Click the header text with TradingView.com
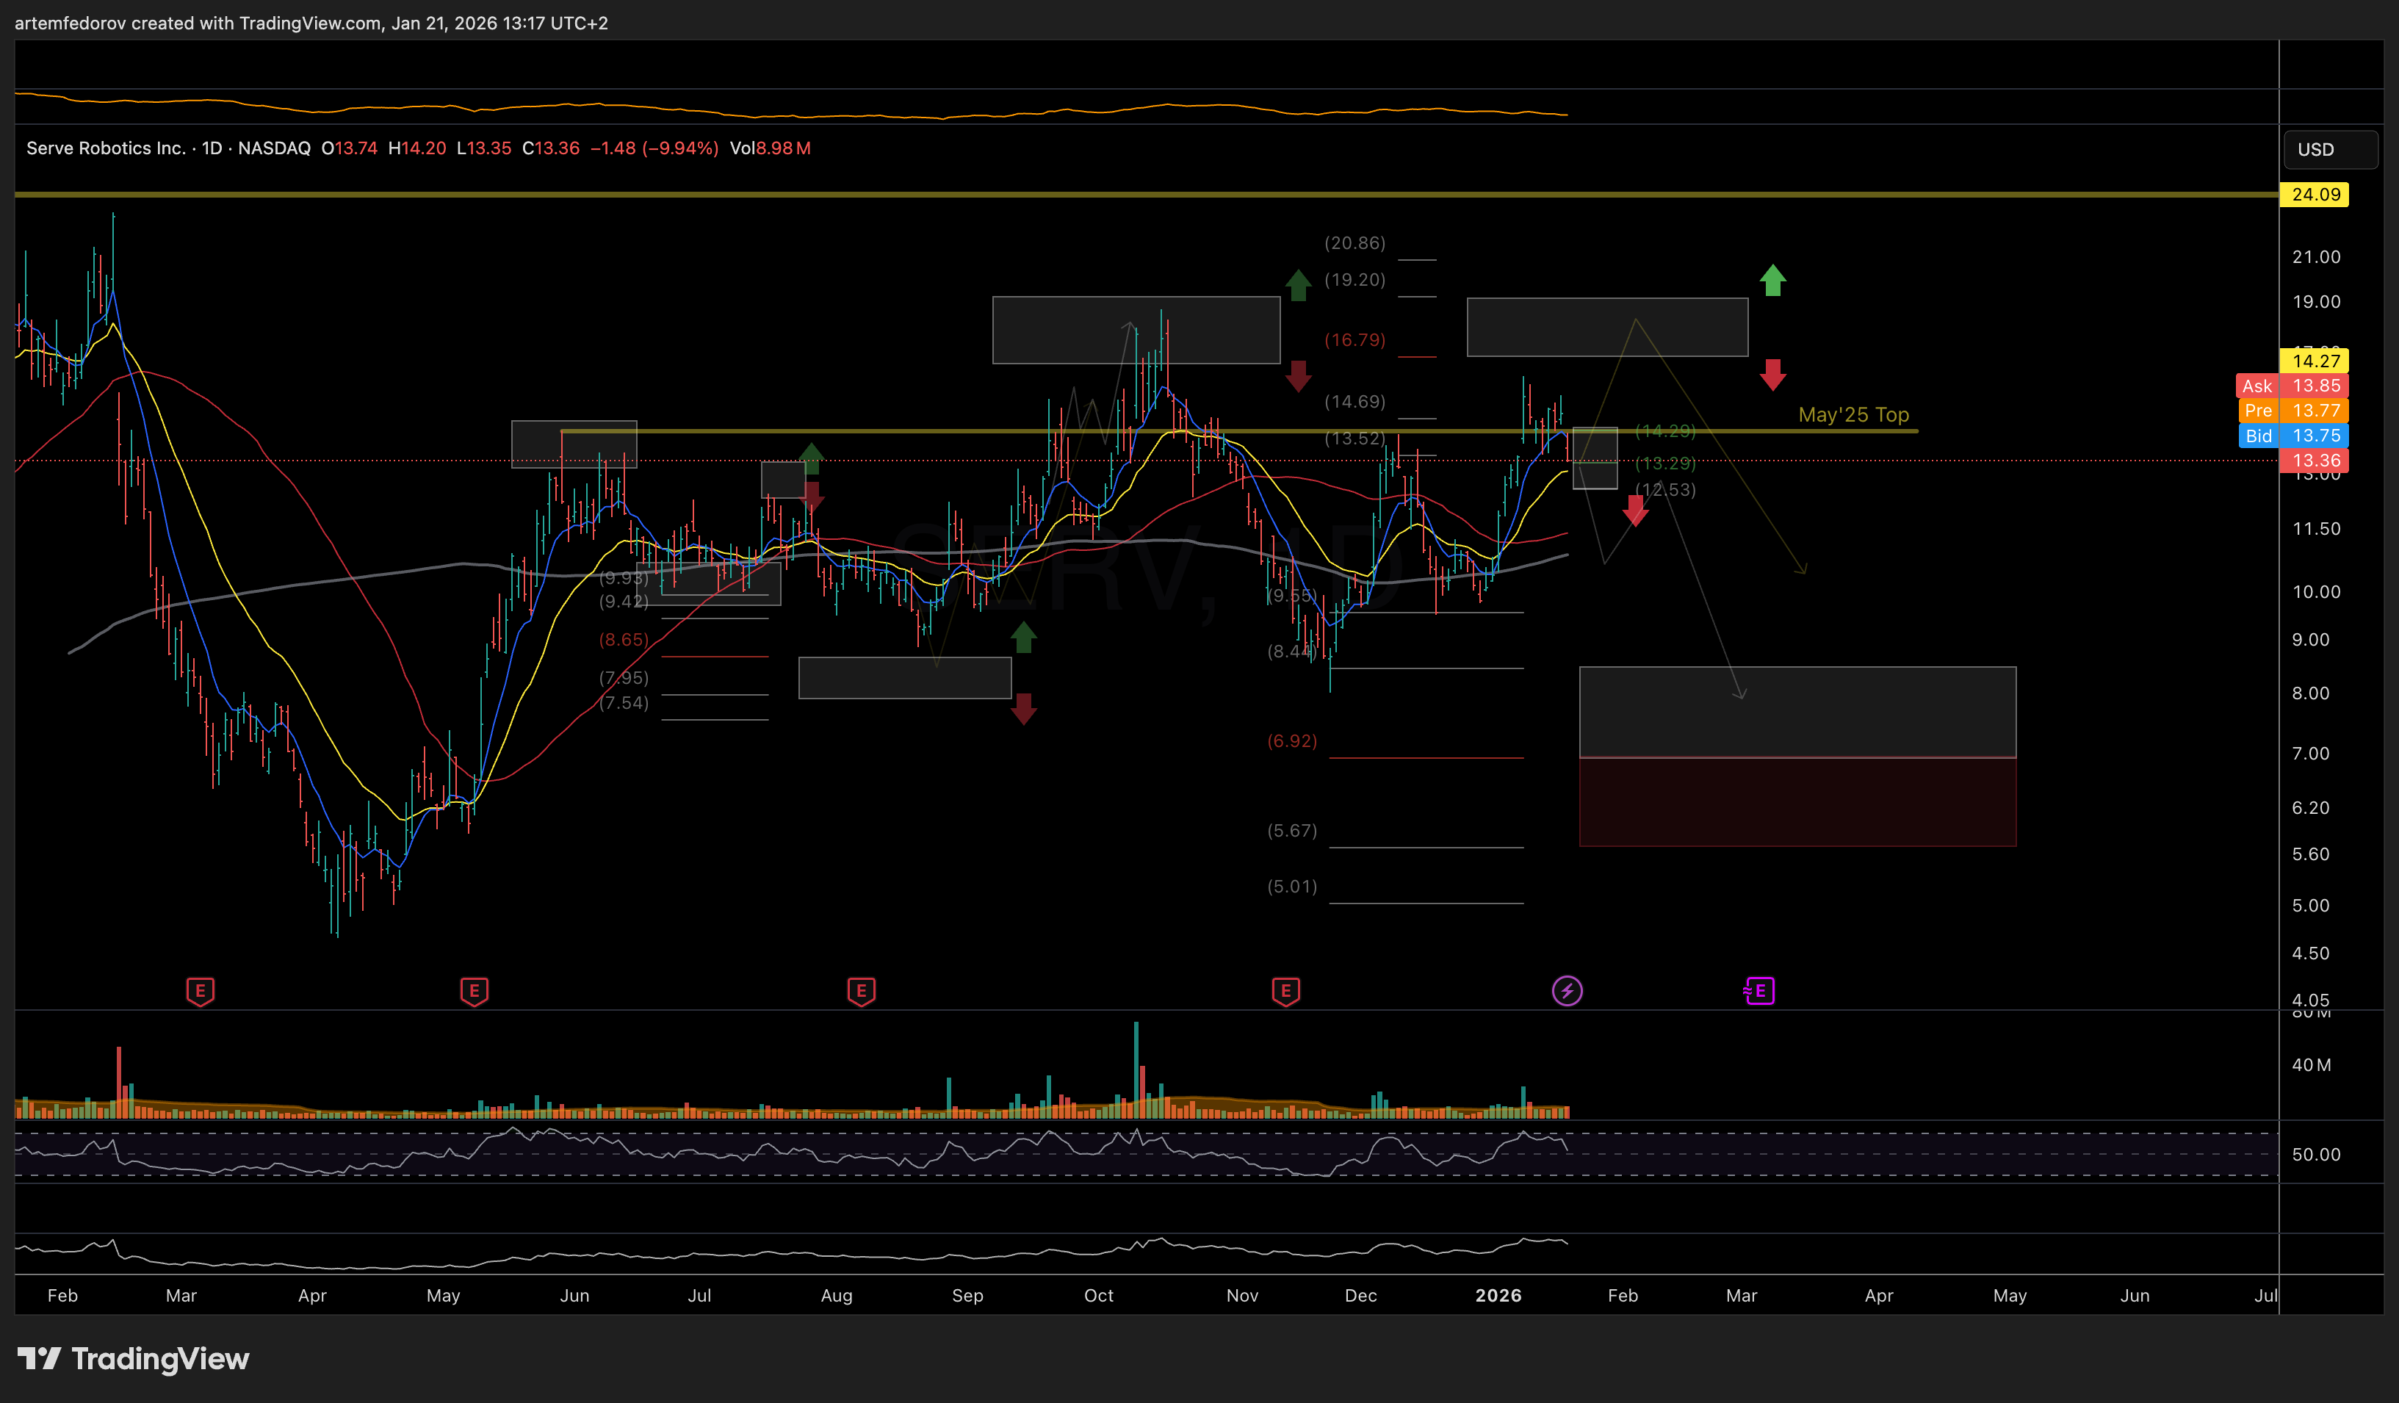Screen dimensions: 2399x1403 [311, 23]
